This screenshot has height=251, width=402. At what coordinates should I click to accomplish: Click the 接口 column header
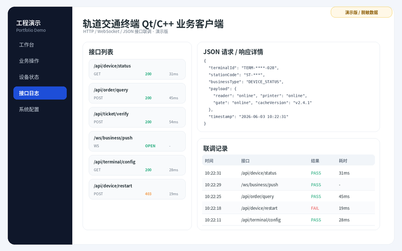[245, 161]
